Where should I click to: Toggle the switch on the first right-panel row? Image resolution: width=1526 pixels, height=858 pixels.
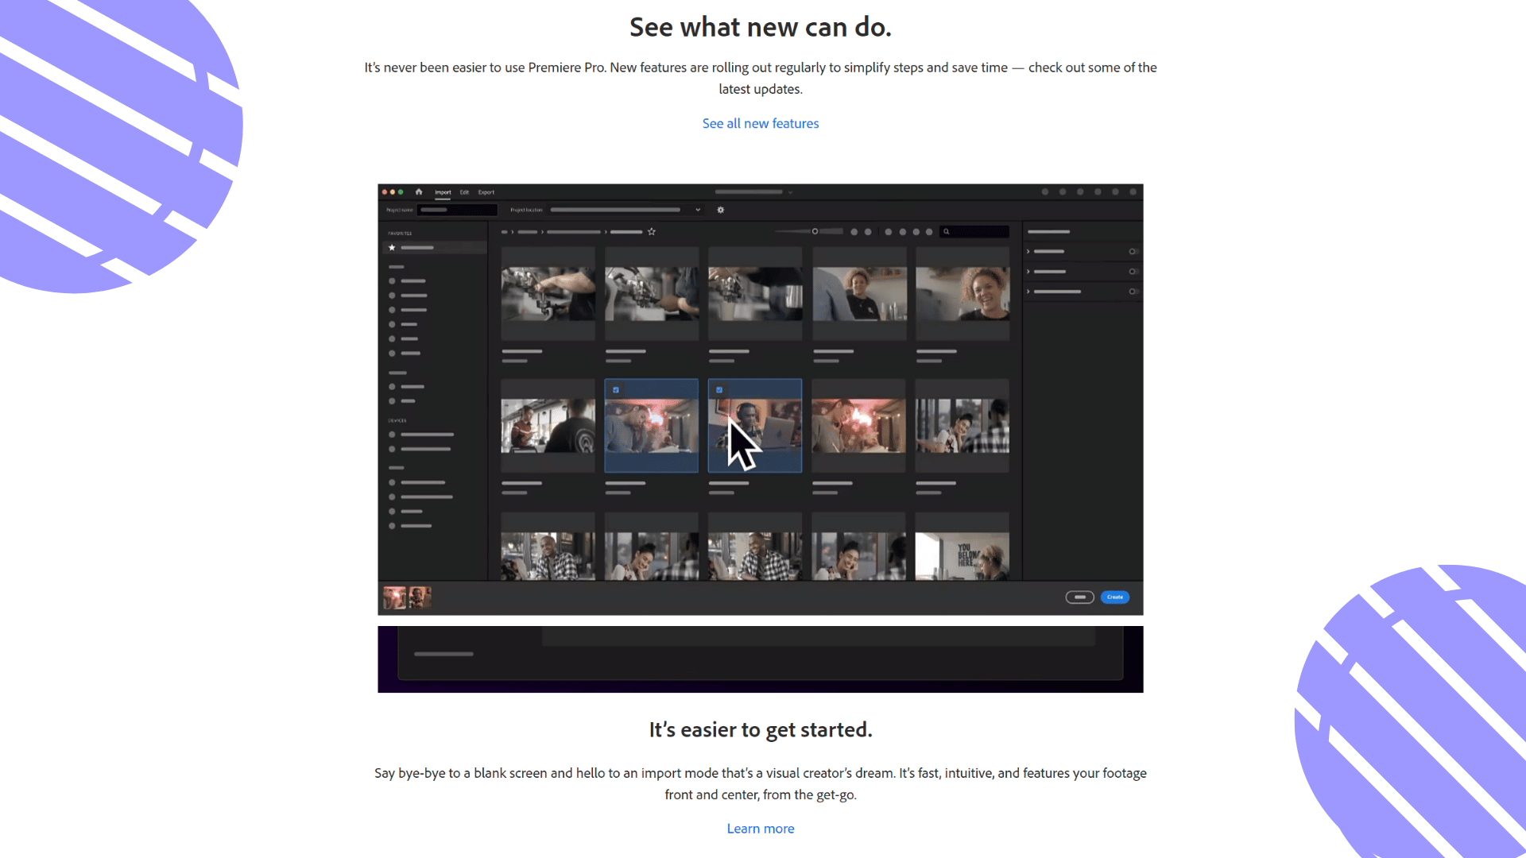(1133, 251)
